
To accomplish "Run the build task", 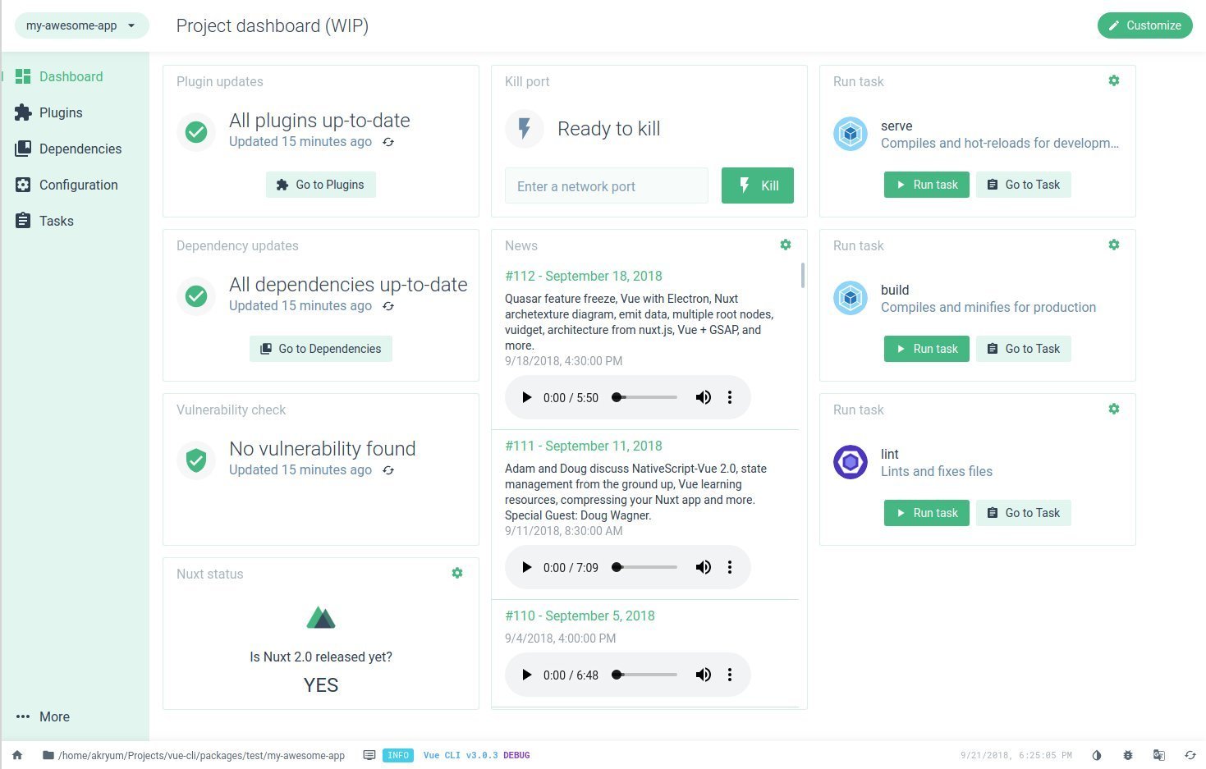I will pyautogui.click(x=926, y=349).
